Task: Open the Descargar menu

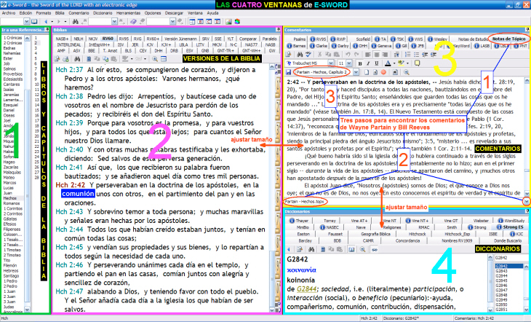Action: (x=174, y=13)
